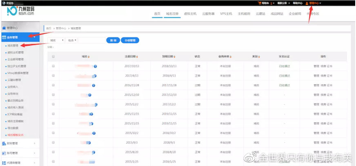Screen dimensions: 356x166
Task: Check the row registered on 2016/11/28
Action: 53,85
